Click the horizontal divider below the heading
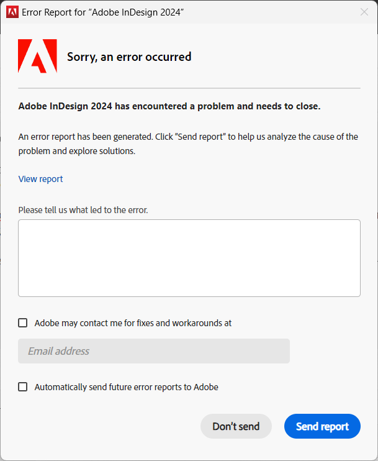The width and height of the screenshot is (378, 461). 189,88
